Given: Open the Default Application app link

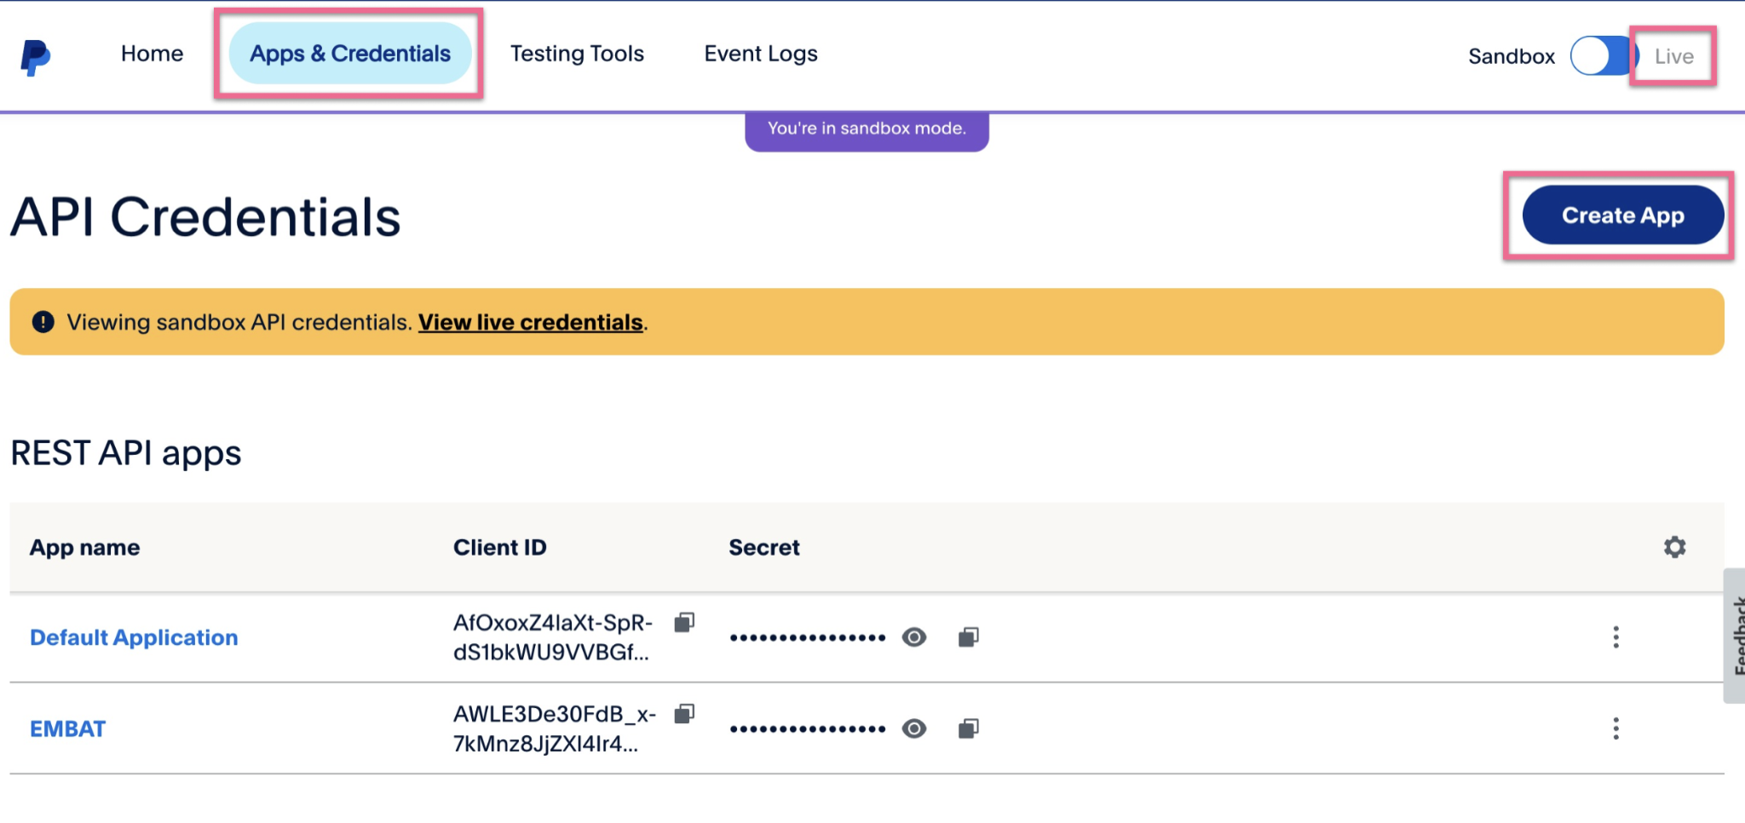Looking at the screenshot, I should tap(134, 637).
